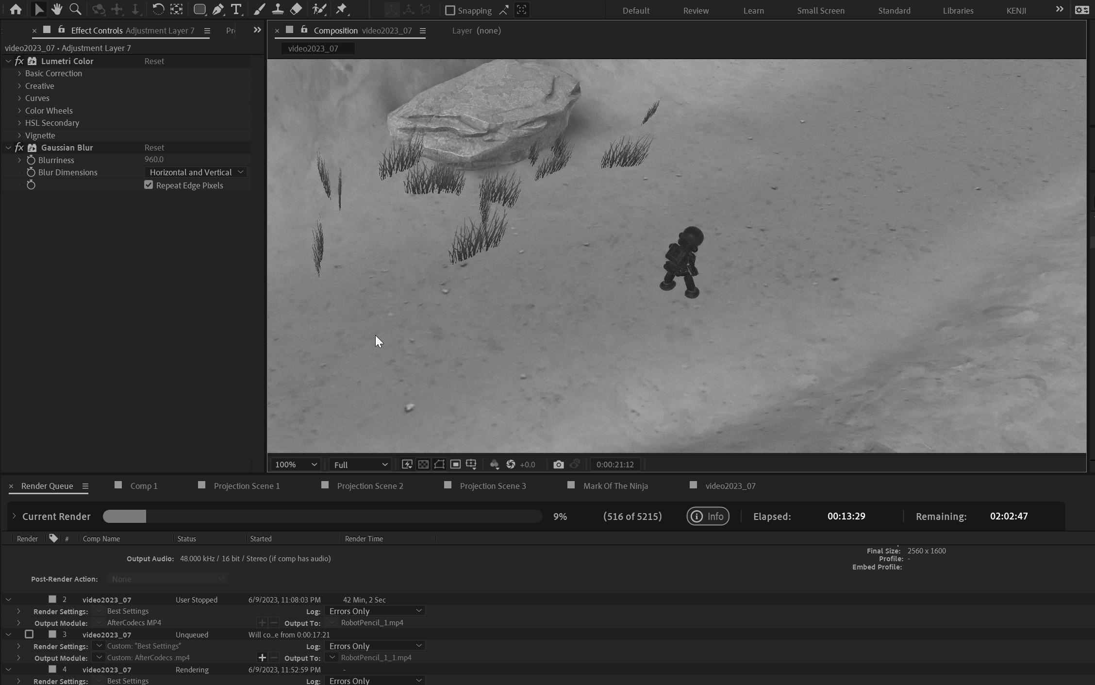Click the Blurriness stopwatch icon
Screen dimensions: 1095x685
[x=31, y=160]
